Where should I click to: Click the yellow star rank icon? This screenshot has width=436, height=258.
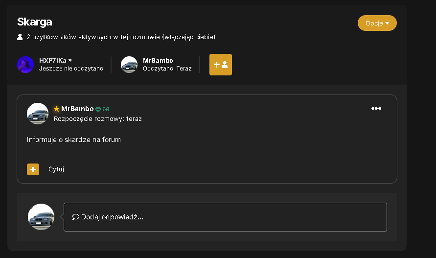pyautogui.click(x=57, y=109)
